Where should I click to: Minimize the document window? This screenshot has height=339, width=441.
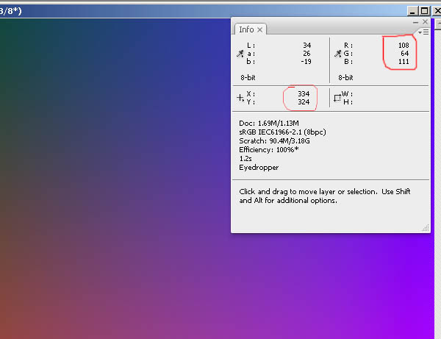click(412, 11)
